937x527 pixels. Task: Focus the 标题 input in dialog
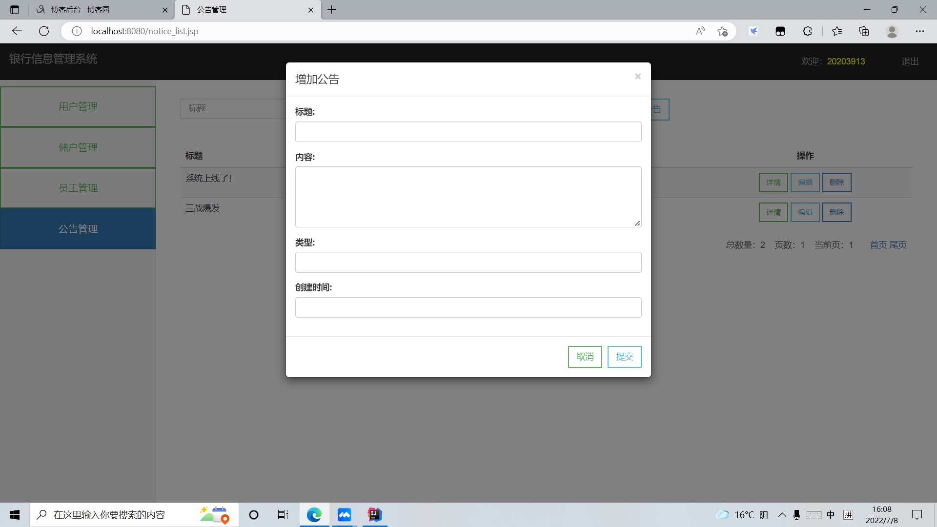tap(468, 132)
